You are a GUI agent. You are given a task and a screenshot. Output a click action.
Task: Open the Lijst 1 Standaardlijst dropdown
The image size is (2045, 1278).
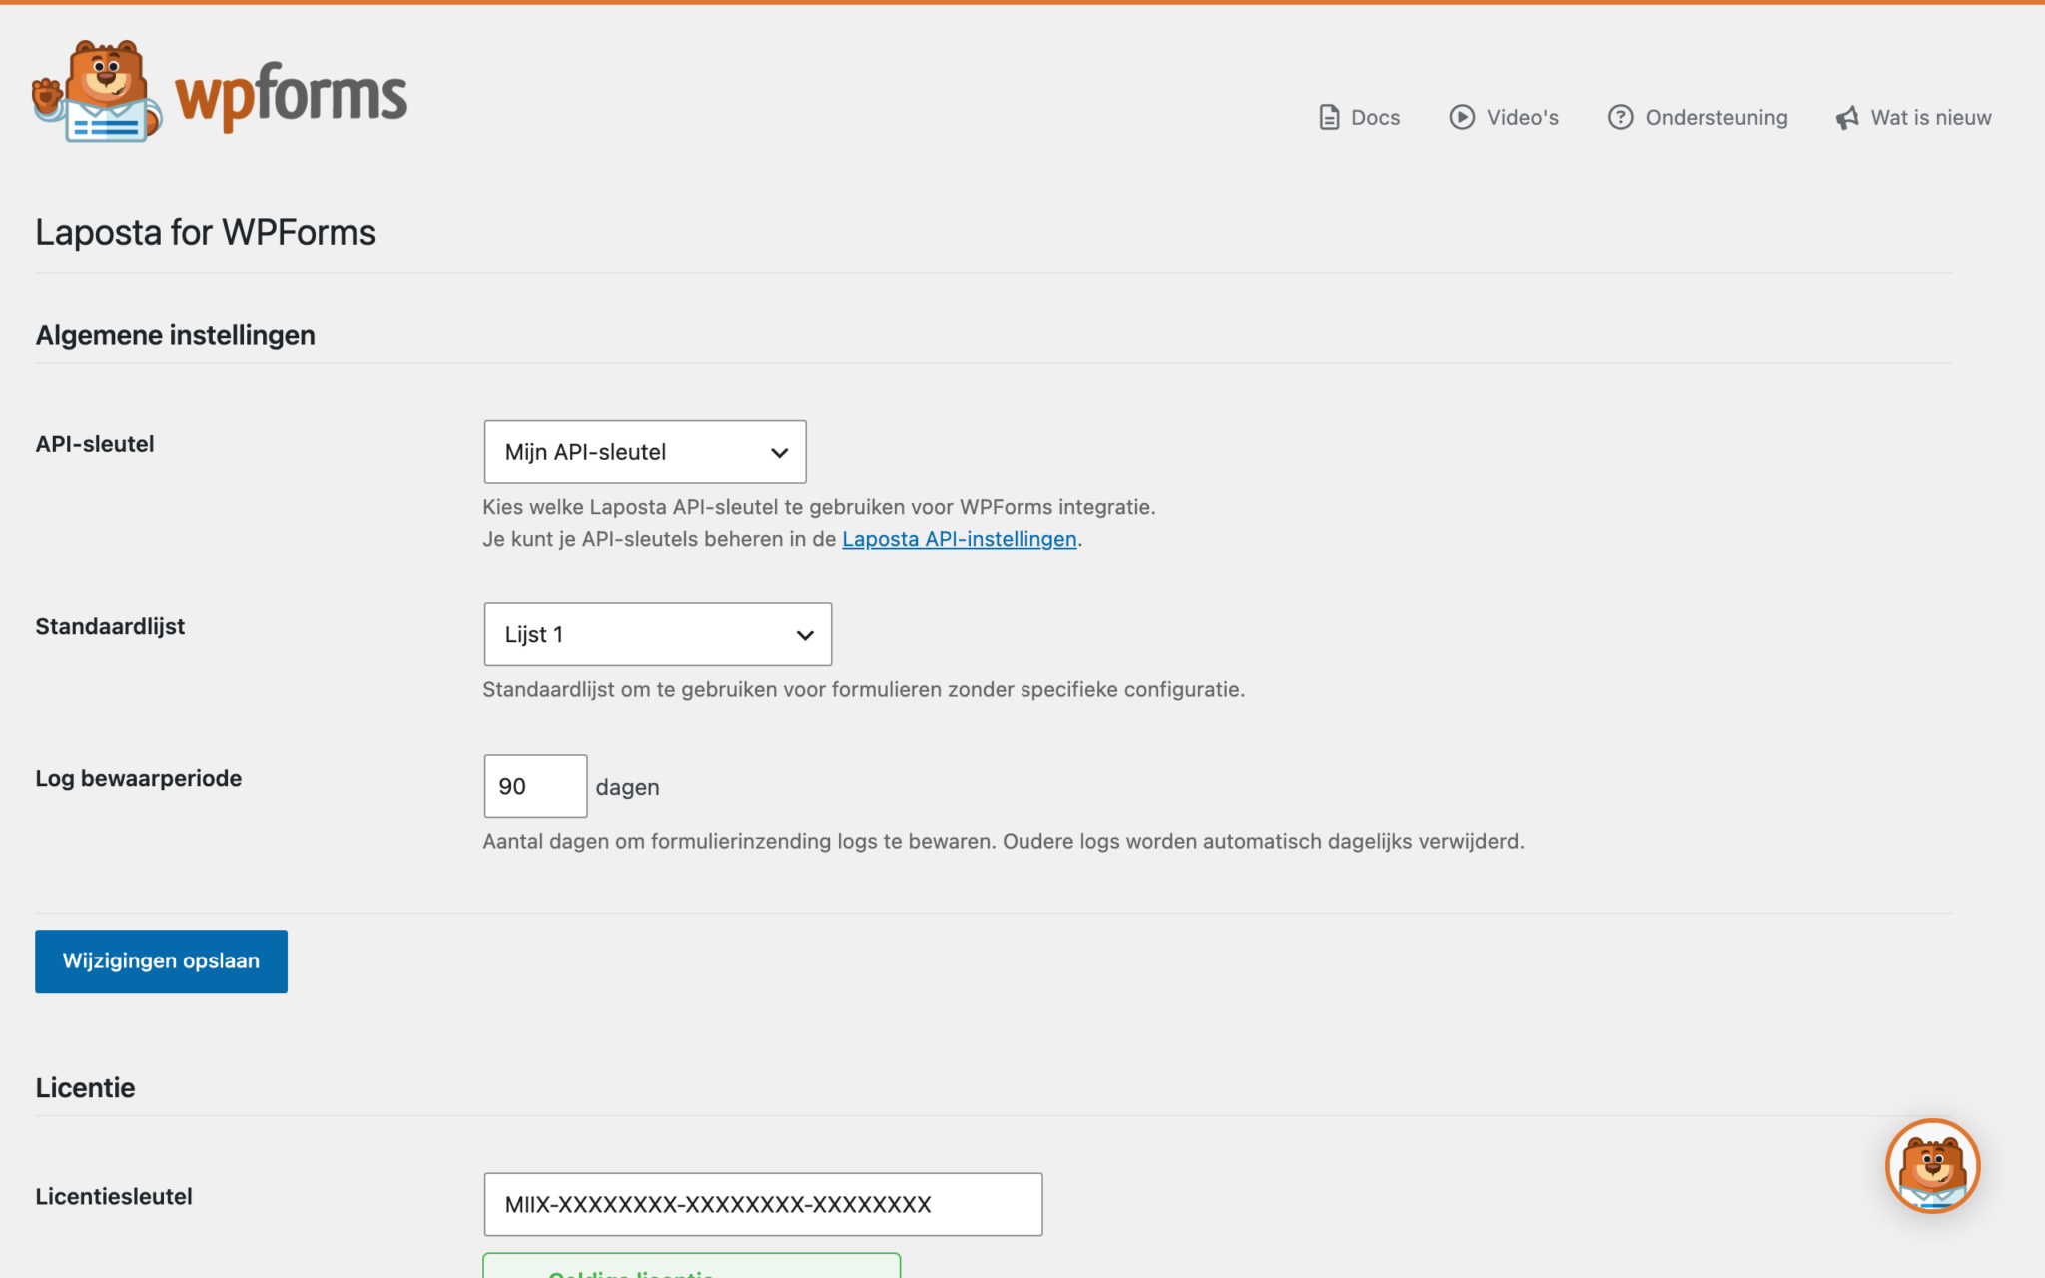(658, 634)
